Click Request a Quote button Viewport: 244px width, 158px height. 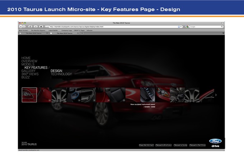[x=180, y=145]
